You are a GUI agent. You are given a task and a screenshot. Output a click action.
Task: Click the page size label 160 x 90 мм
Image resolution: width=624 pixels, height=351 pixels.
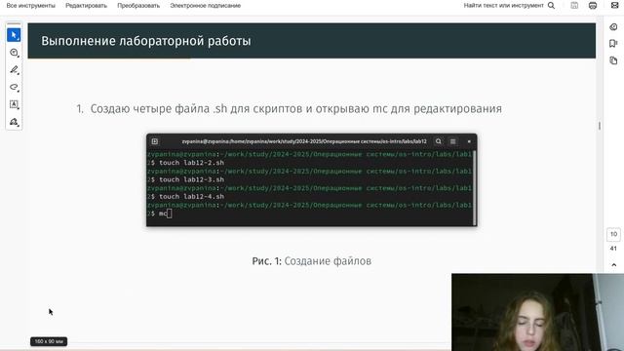pos(49,341)
